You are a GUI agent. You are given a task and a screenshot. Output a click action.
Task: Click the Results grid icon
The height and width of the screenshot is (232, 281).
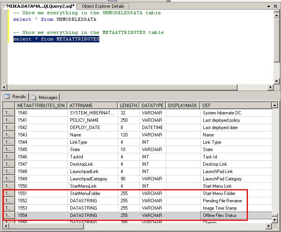7,96
